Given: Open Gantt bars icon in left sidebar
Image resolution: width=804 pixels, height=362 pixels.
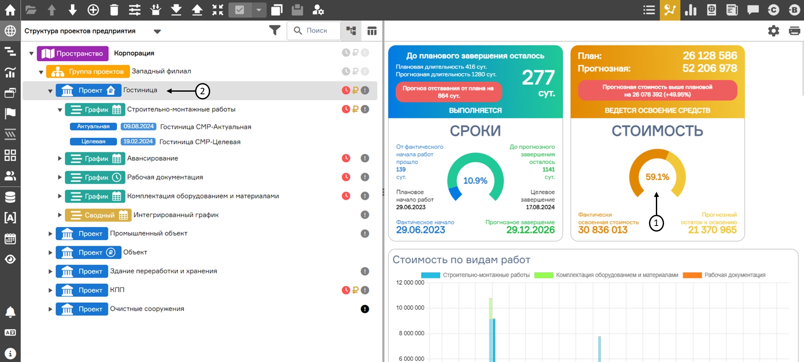Looking at the screenshot, I should [10, 52].
